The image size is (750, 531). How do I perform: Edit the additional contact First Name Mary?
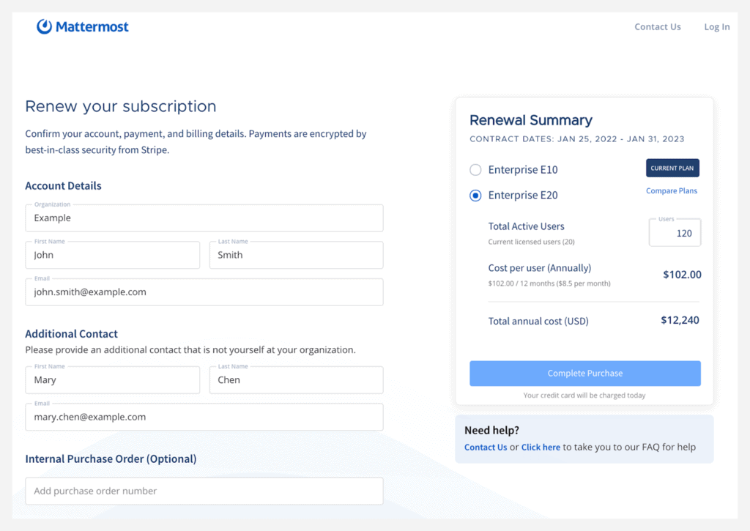point(112,380)
